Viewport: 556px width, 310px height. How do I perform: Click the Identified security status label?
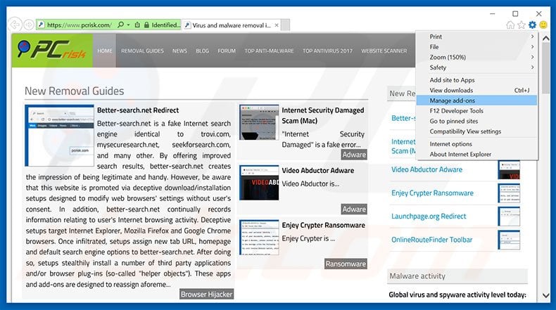pyautogui.click(x=165, y=25)
